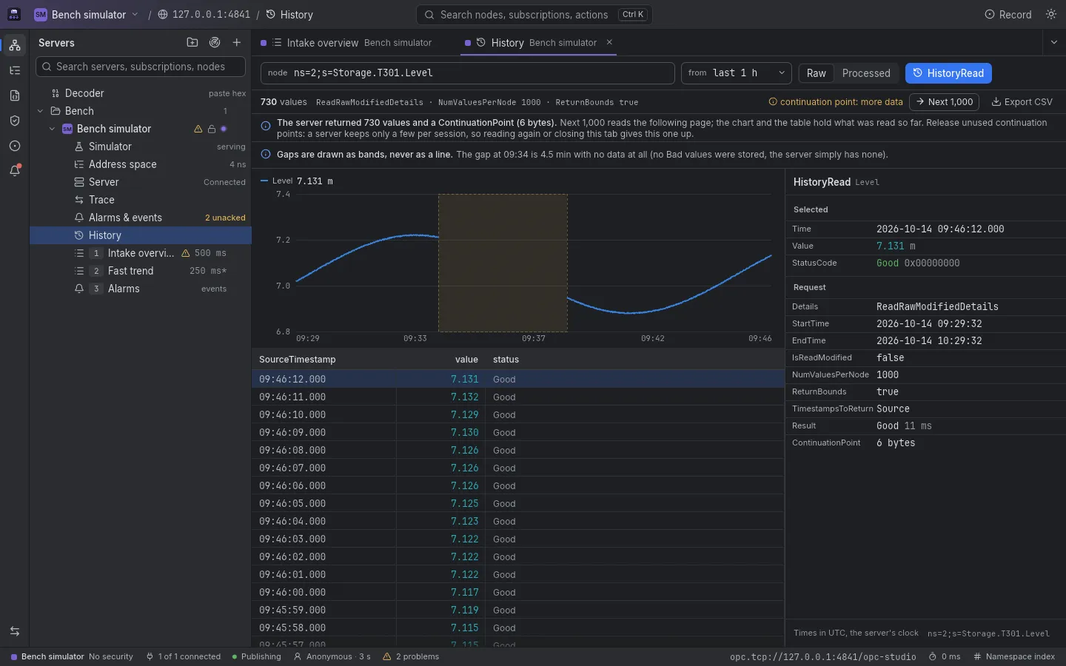Click the discovery radar icon in Servers
1066x666 pixels.
215,43
